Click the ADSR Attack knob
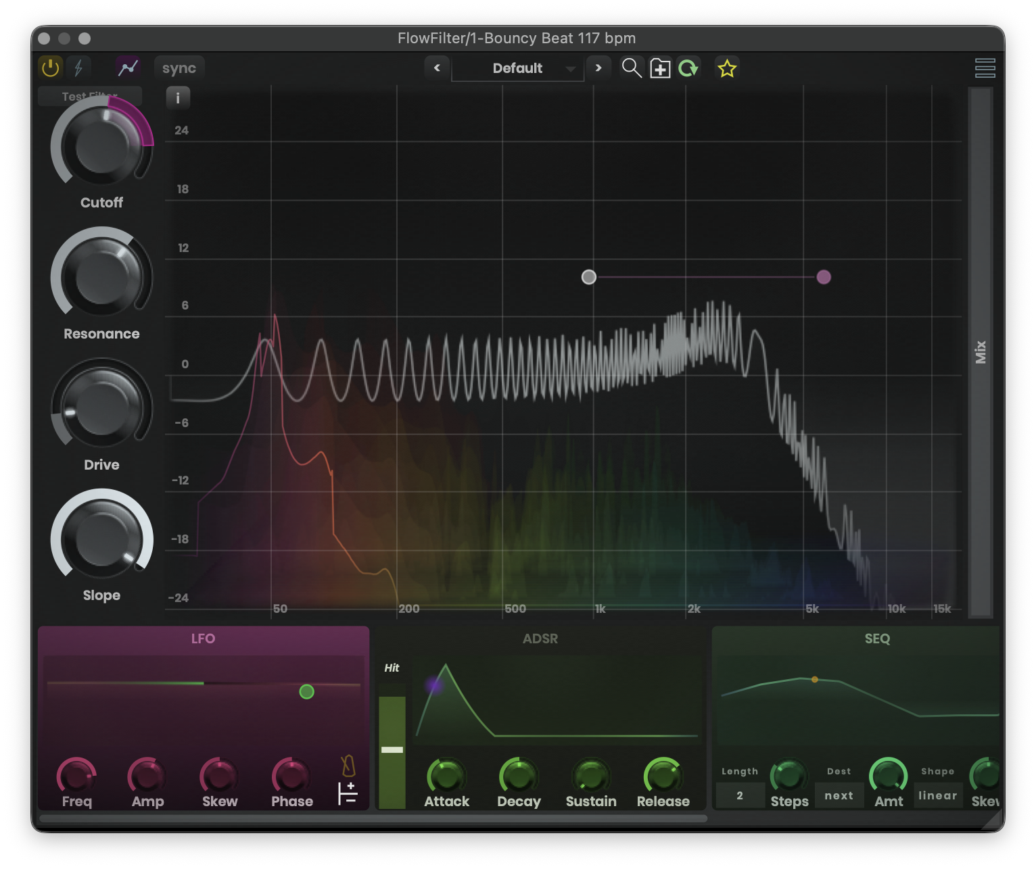 point(447,777)
